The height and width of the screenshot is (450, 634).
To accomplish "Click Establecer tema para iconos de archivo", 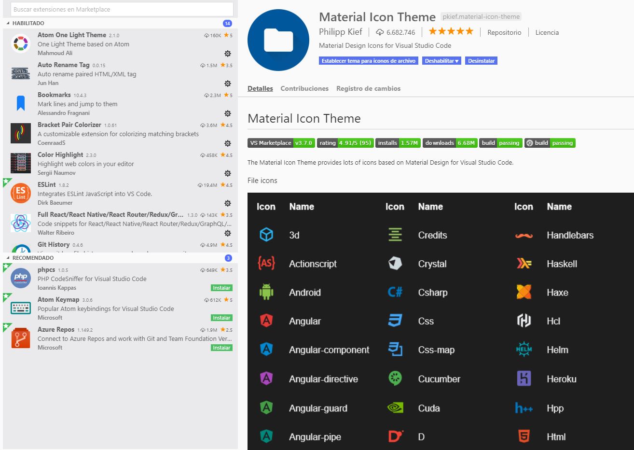I will 368,60.
